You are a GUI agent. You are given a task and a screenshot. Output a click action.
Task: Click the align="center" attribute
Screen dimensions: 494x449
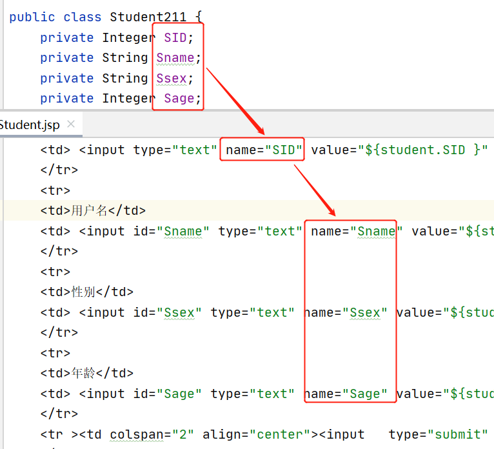coord(257,435)
